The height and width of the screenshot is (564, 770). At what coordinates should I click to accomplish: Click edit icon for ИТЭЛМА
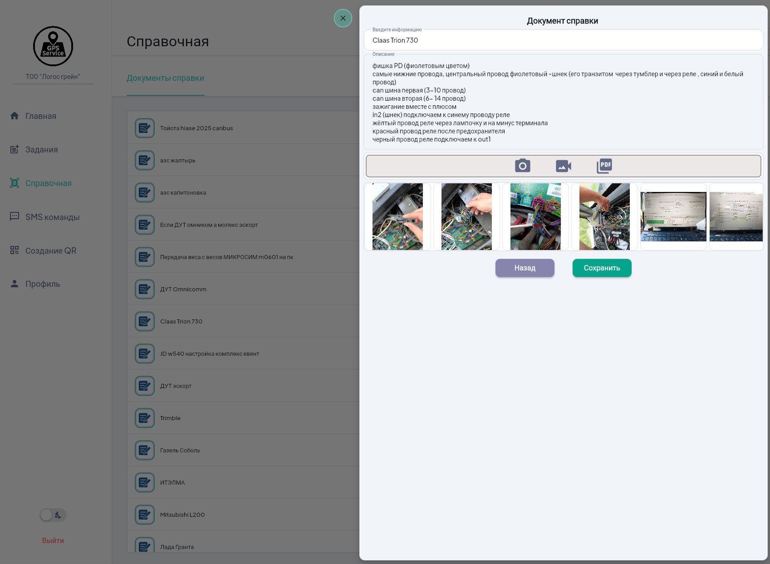pos(145,482)
